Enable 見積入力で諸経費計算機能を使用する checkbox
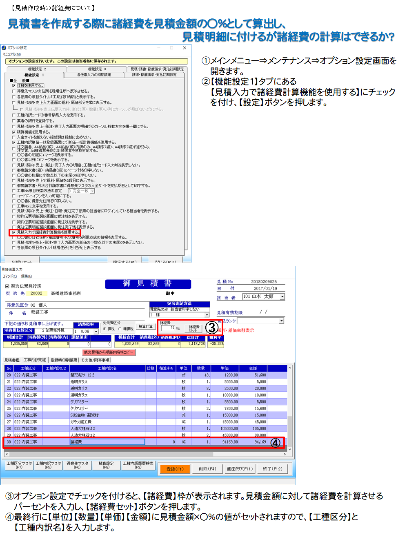 [13, 232]
